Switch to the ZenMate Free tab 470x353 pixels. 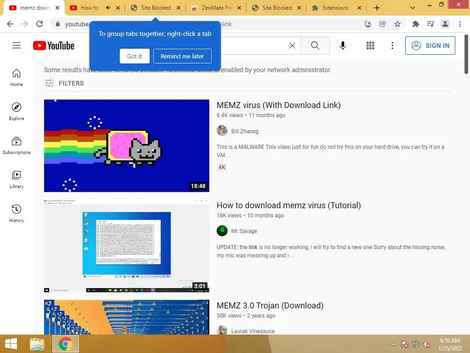(217, 8)
